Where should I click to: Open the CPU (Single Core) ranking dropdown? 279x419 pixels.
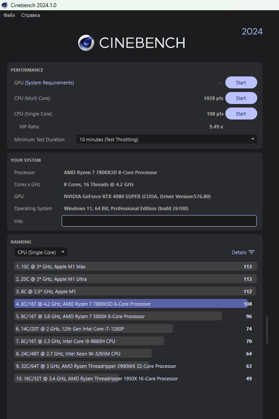pyautogui.click(x=41, y=252)
